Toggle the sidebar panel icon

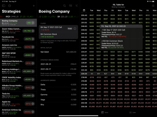click(4, 6)
